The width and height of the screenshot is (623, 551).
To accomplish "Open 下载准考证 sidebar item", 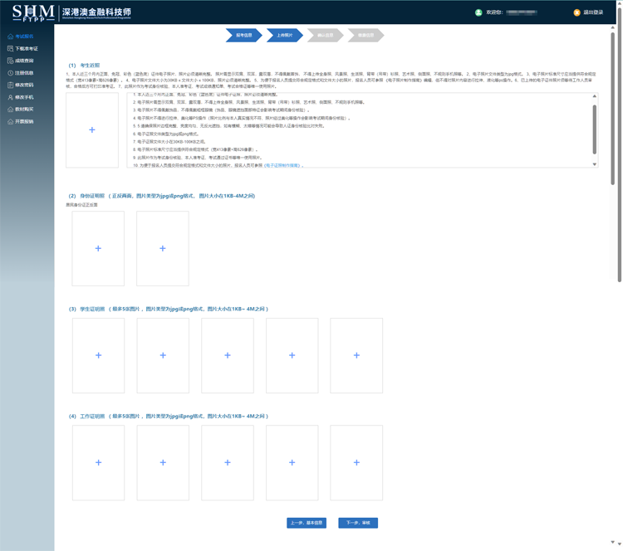I will point(27,49).
